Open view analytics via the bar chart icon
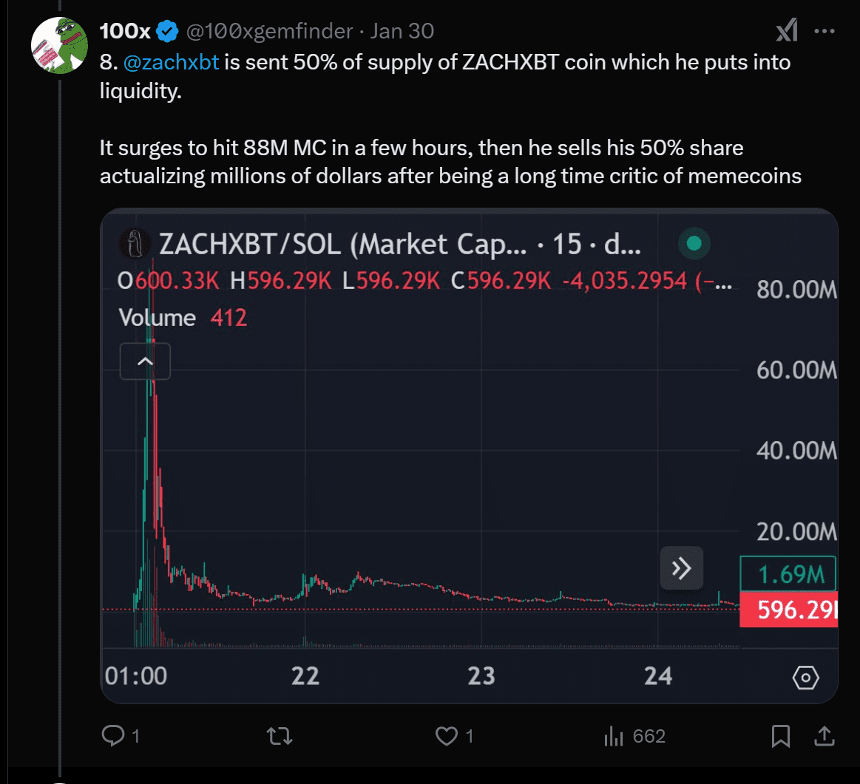Image resolution: width=860 pixels, height=784 pixels. coord(615,735)
